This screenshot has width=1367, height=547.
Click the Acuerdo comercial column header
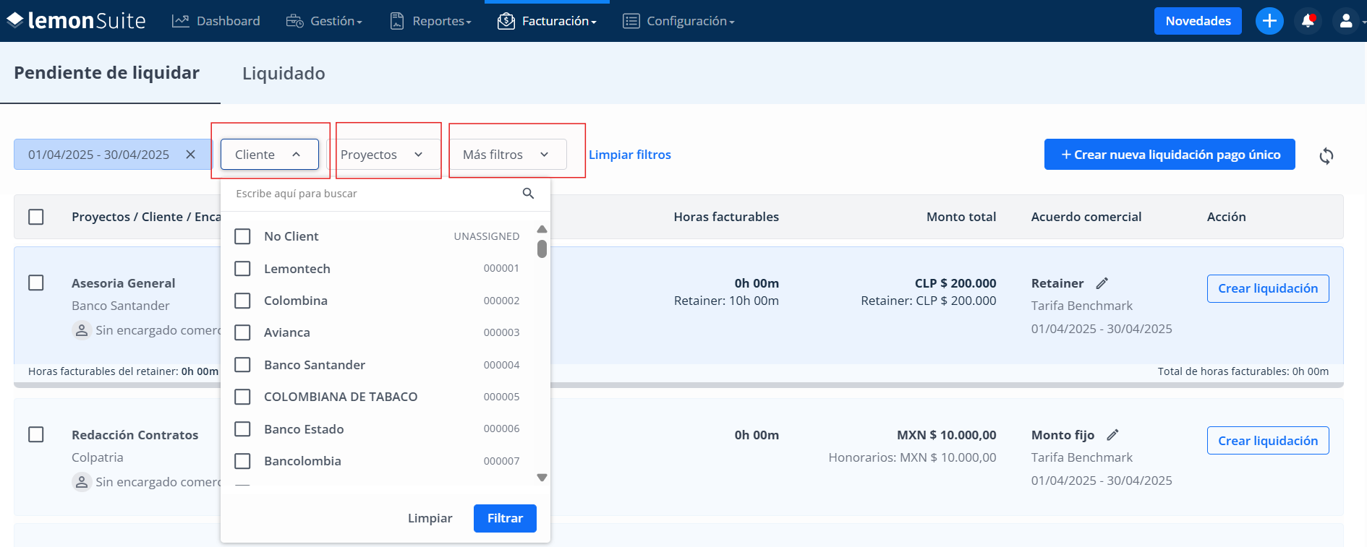tap(1086, 217)
